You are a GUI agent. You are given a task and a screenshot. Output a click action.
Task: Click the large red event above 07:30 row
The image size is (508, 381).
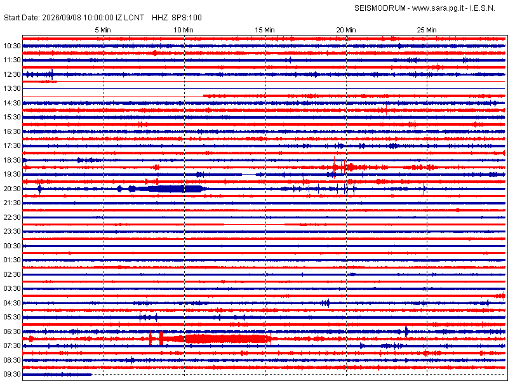(x=210, y=339)
